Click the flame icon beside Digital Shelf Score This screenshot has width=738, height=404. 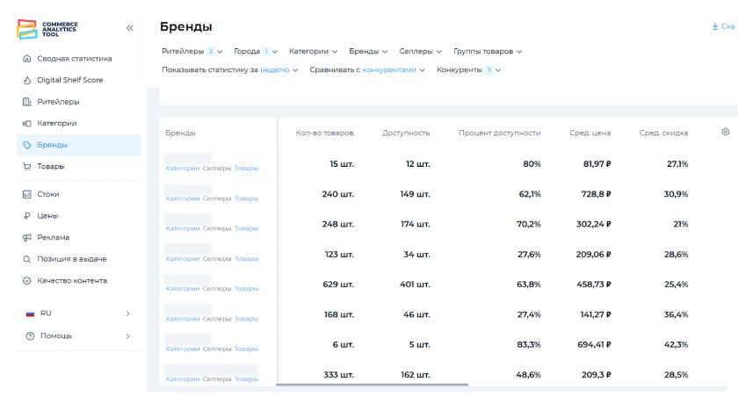click(x=27, y=80)
